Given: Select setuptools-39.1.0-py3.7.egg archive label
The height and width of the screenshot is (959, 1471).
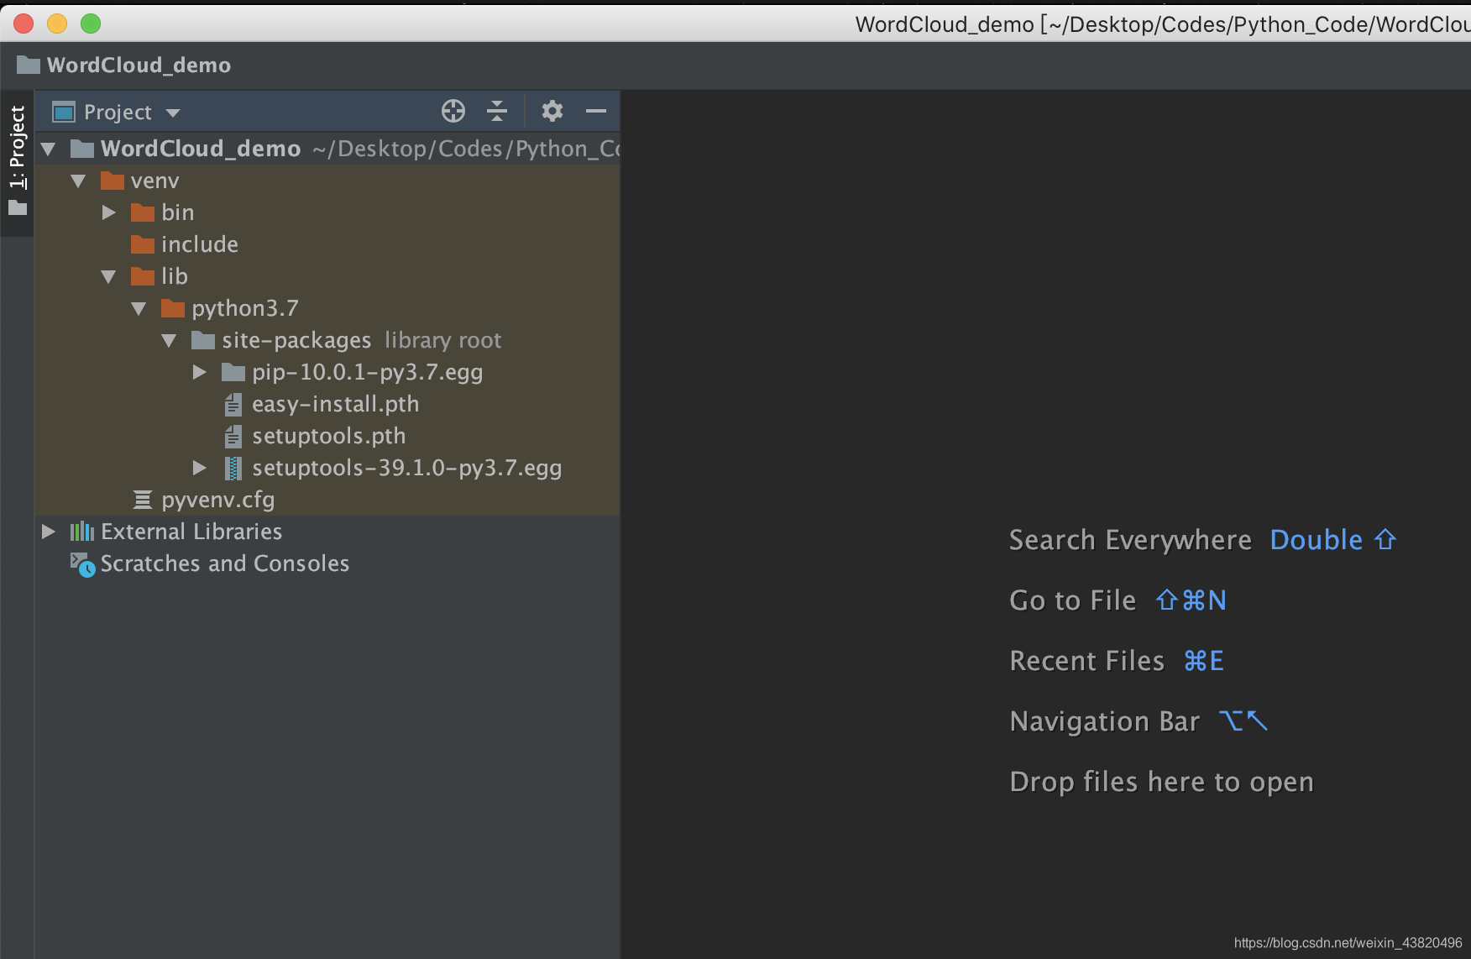Looking at the screenshot, I should pos(407,468).
